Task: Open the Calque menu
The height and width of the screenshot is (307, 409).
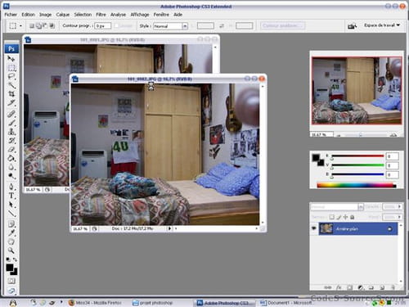Action: tap(63, 15)
